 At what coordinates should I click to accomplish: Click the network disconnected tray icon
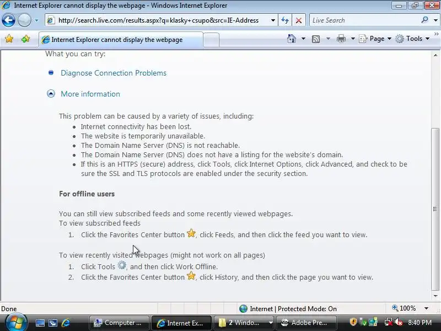click(x=389, y=322)
